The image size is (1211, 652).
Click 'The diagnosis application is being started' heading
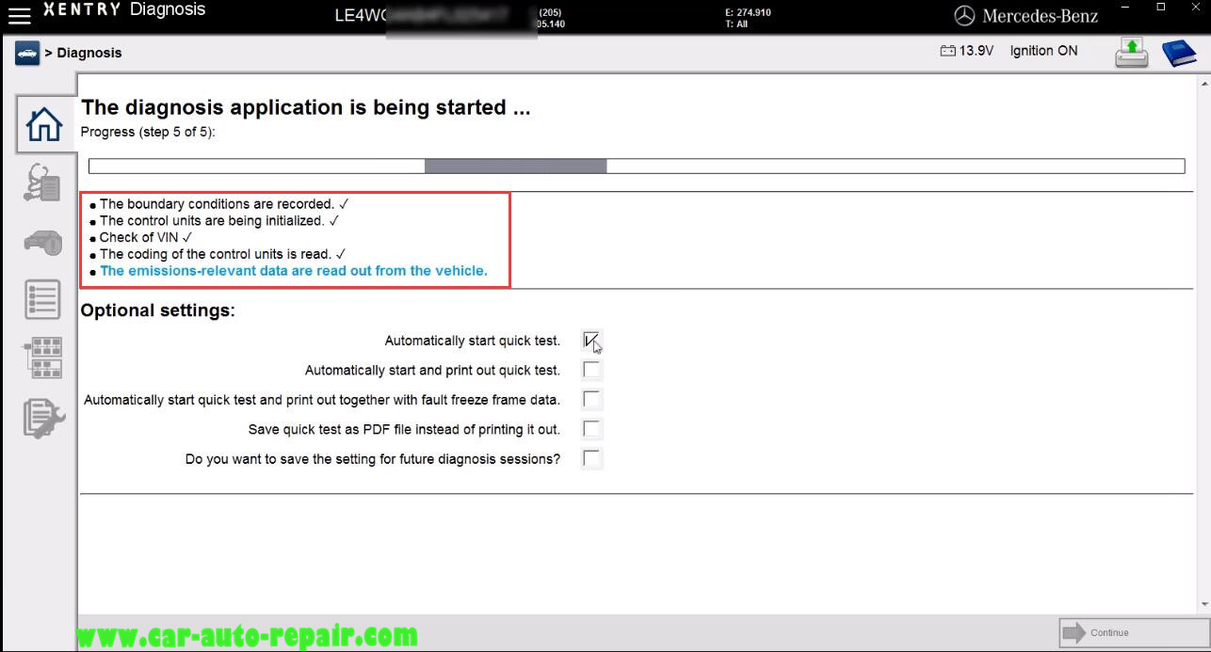(306, 107)
